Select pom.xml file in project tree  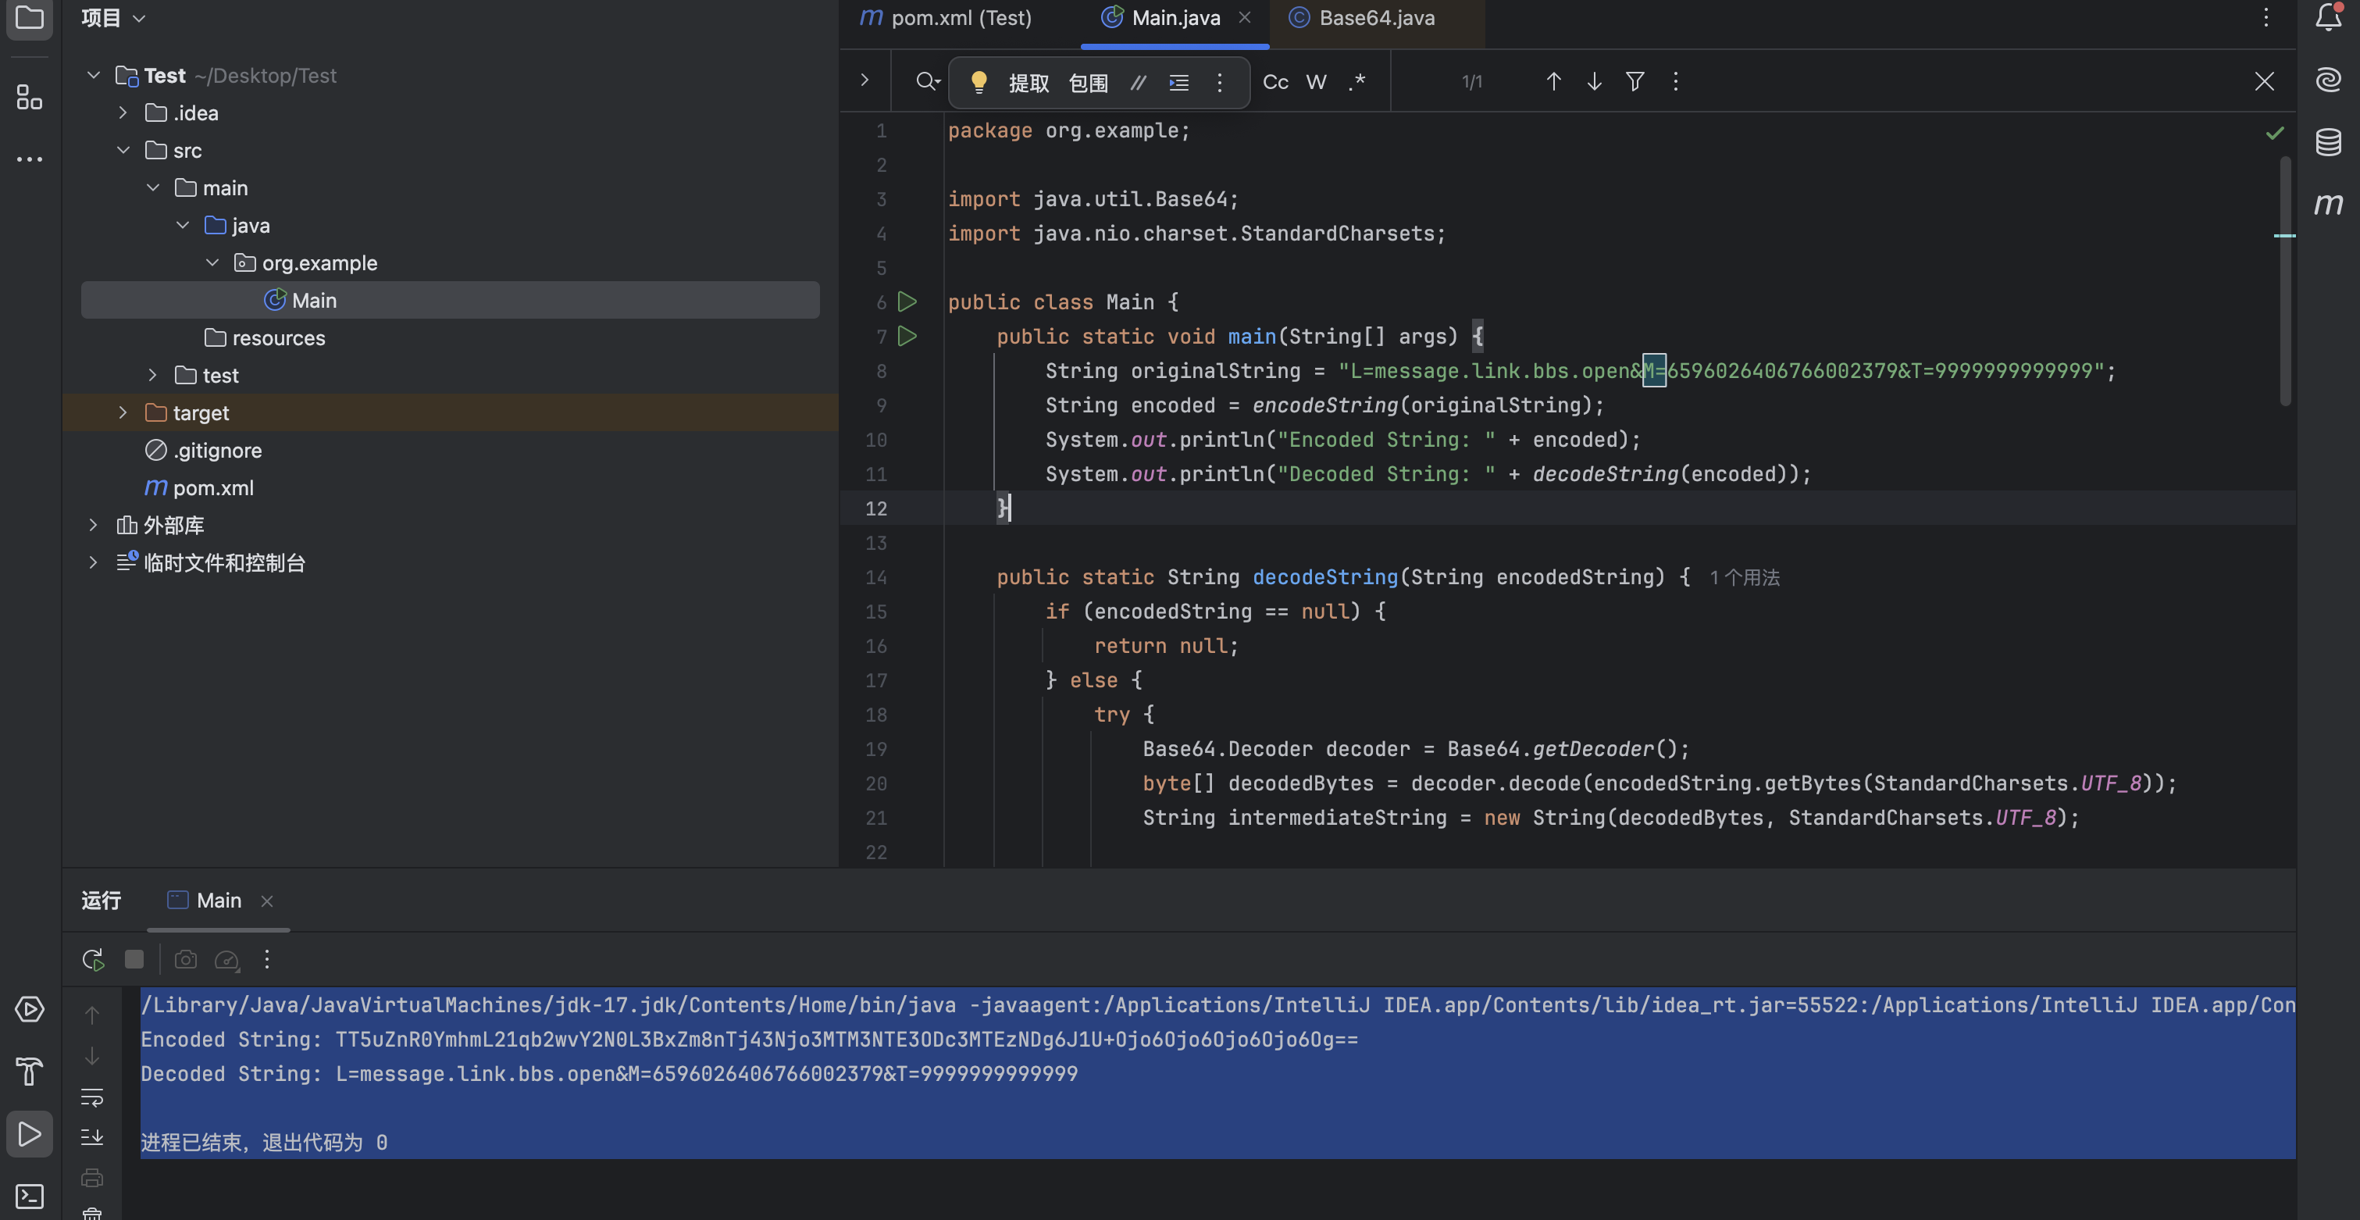(x=212, y=487)
